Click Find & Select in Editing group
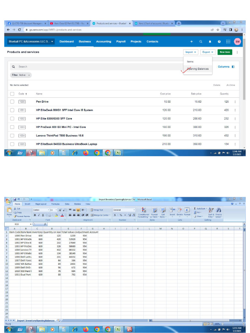The height and width of the screenshot is (333, 250). [x=218, y=213]
